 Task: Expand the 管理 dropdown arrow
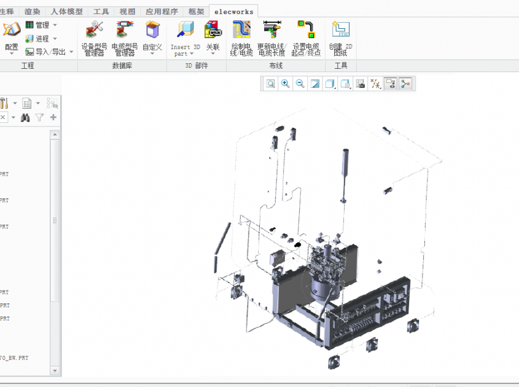[55, 25]
